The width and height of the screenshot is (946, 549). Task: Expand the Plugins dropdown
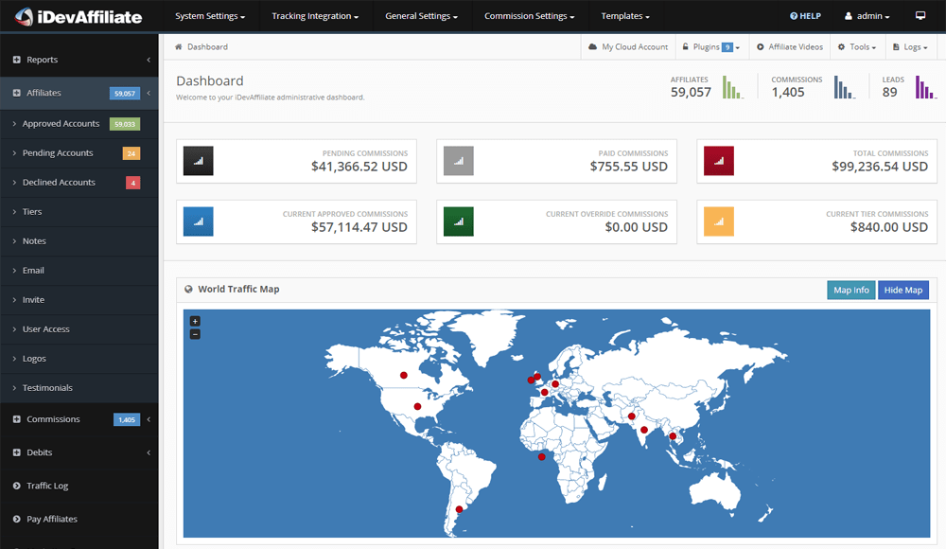(x=710, y=45)
